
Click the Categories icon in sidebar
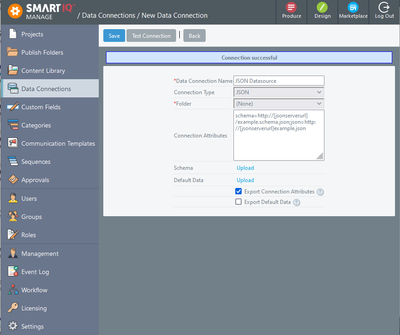13,125
